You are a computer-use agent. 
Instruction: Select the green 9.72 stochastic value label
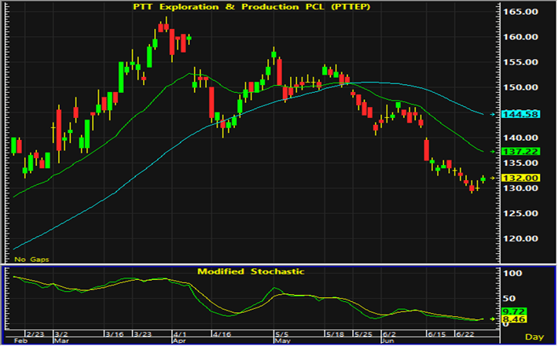514,311
